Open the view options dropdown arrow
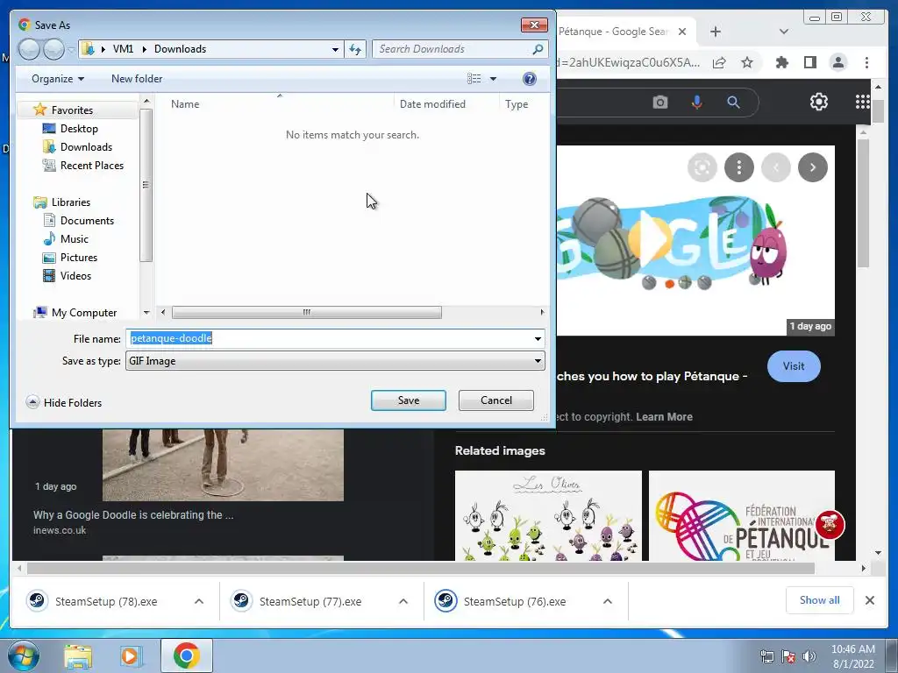Image resolution: width=898 pixels, height=673 pixels. point(493,79)
